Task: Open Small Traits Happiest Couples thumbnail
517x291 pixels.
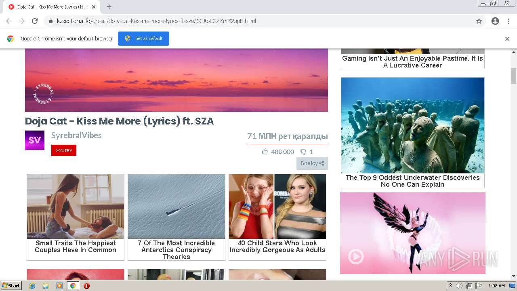Action: [x=76, y=207]
